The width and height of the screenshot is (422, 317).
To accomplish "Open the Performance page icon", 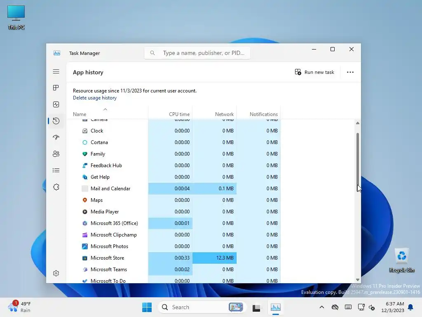I will (56, 104).
